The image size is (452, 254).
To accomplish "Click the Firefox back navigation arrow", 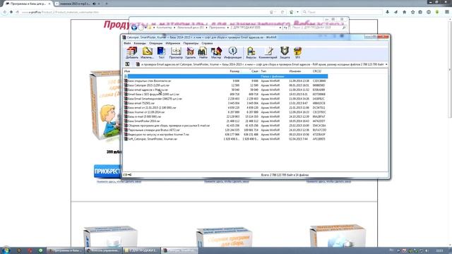I will coord(5,12).
